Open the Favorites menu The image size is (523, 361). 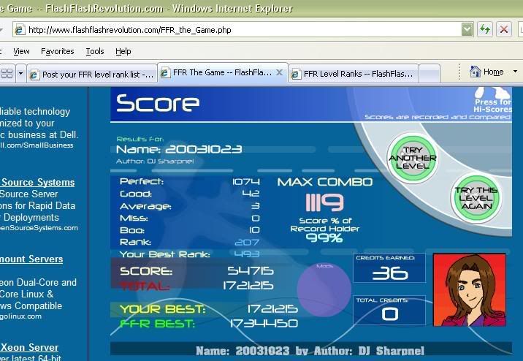(57, 51)
